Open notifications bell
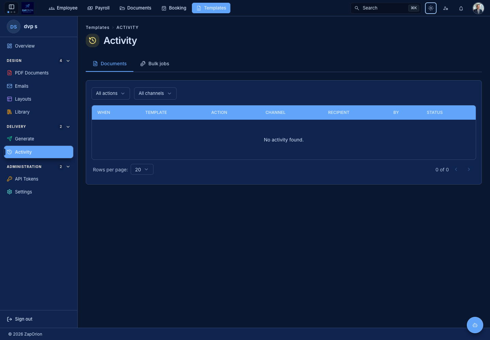Viewport: 490px width, 340px height. [461, 8]
